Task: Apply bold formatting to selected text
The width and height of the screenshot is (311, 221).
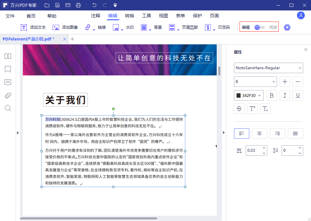Action: coord(272,95)
